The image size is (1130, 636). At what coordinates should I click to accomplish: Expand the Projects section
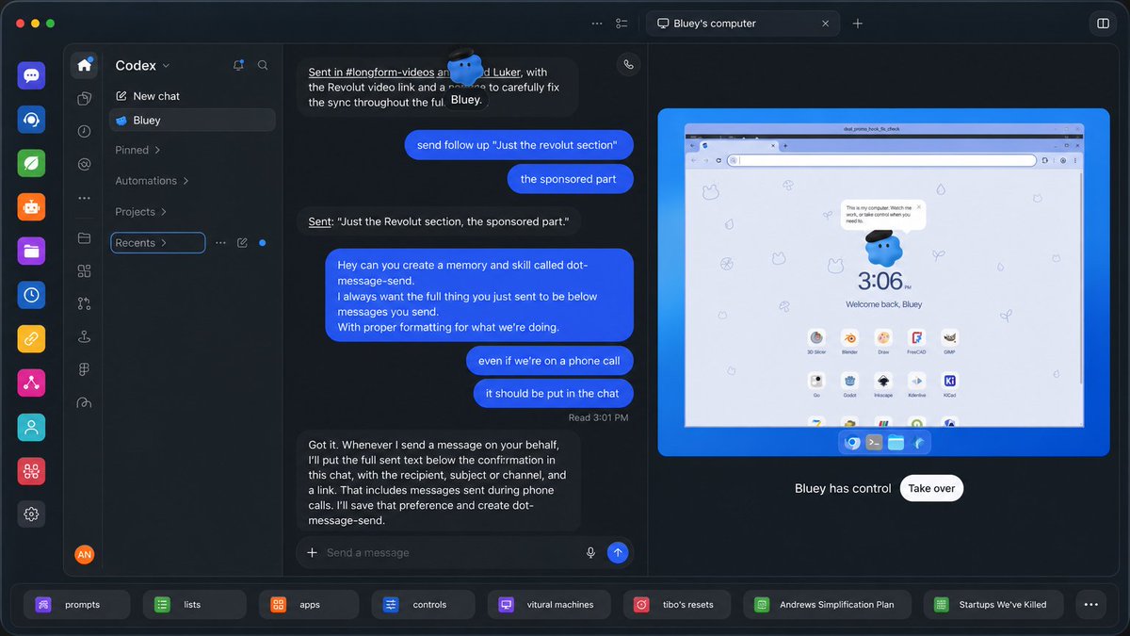coord(140,212)
